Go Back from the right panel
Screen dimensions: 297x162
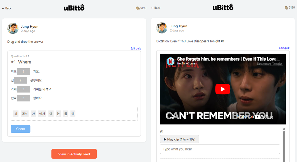156,8
